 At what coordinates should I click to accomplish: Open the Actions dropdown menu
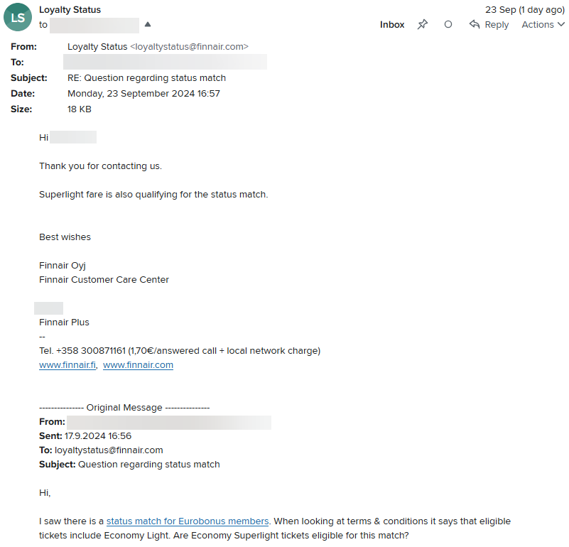tap(543, 24)
